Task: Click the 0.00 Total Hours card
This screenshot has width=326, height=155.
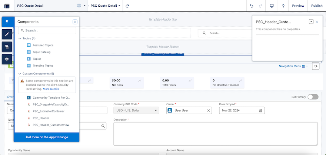Action: tap(177, 83)
